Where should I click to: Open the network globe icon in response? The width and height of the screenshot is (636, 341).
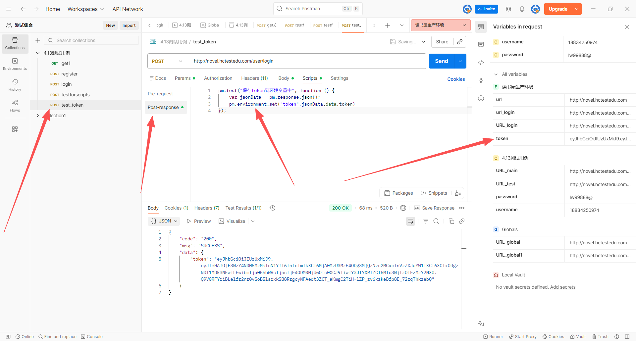(403, 208)
